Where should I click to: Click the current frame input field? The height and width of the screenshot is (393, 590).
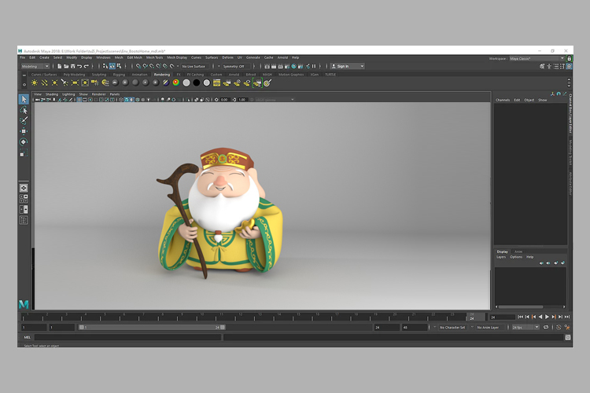(x=502, y=317)
